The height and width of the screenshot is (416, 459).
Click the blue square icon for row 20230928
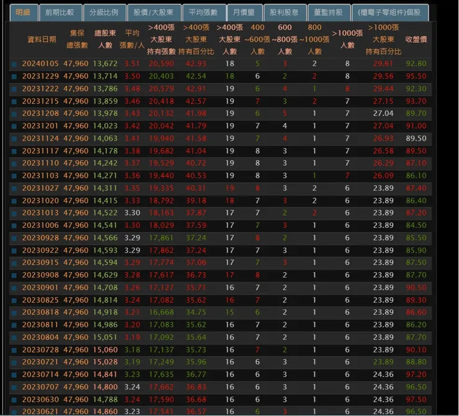14,238
